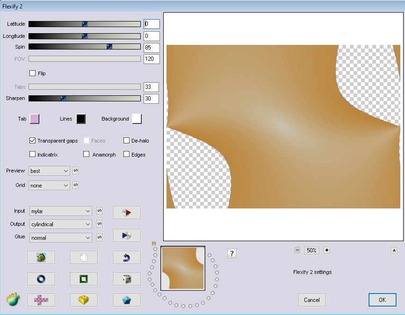The width and height of the screenshot is (405, 315).
Task: Uncheck Transparent gaps
Action: (33, 141)
